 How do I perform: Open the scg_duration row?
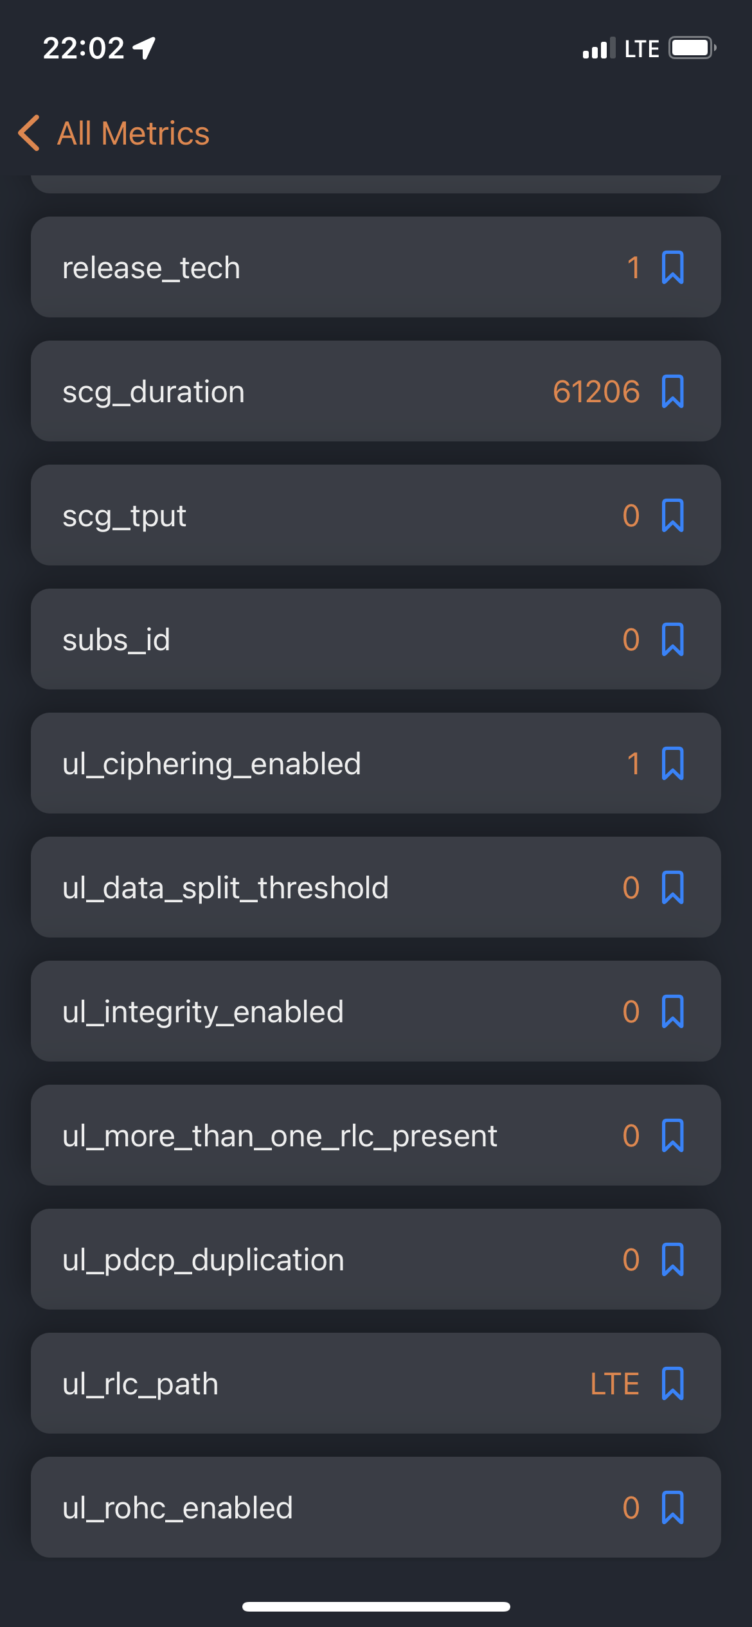click(x=376, y=391)
